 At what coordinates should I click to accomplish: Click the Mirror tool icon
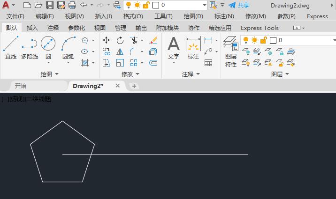tap(120, 52)
